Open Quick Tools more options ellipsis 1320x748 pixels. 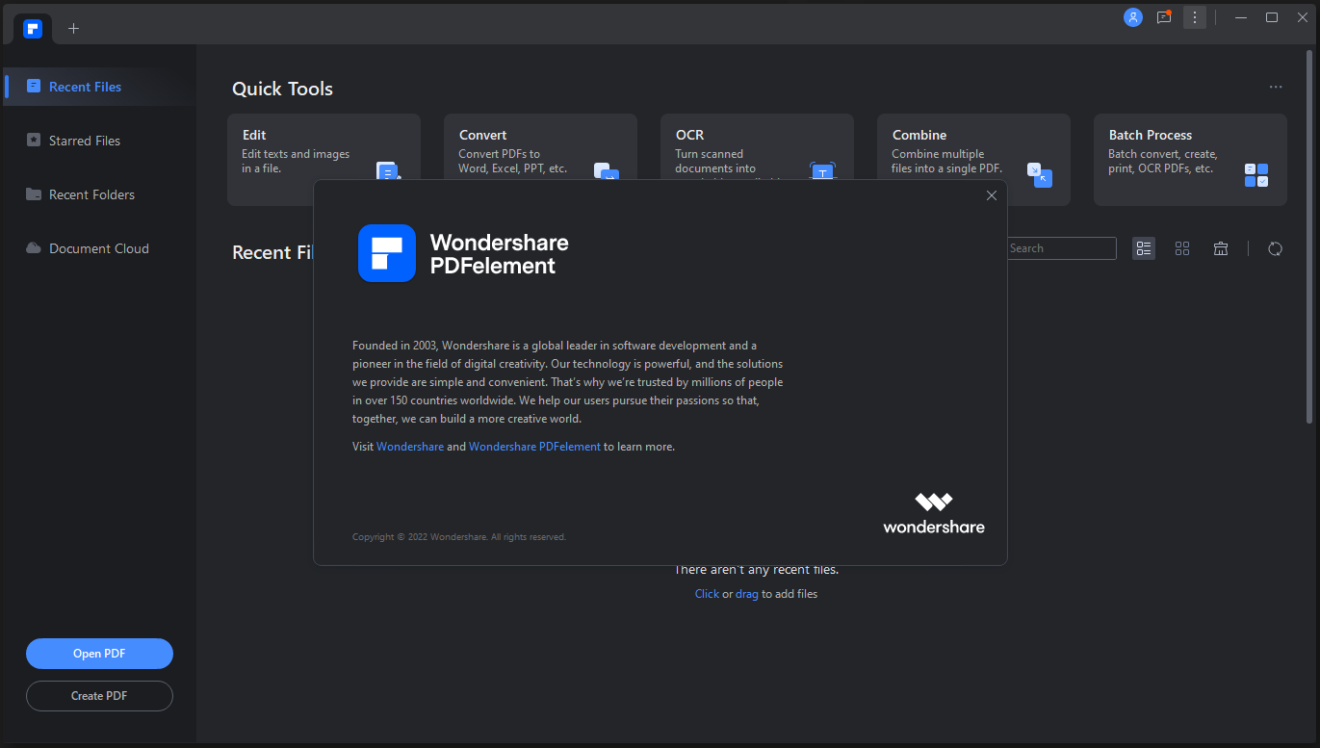(x=1276, y=87)
